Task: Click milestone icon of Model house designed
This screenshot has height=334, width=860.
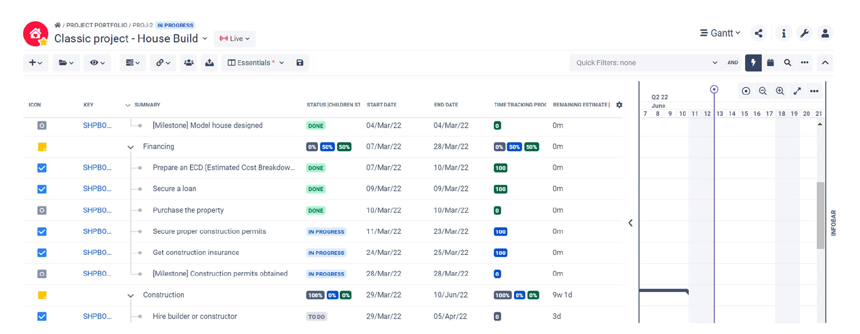Action: [x=42, y=126]
